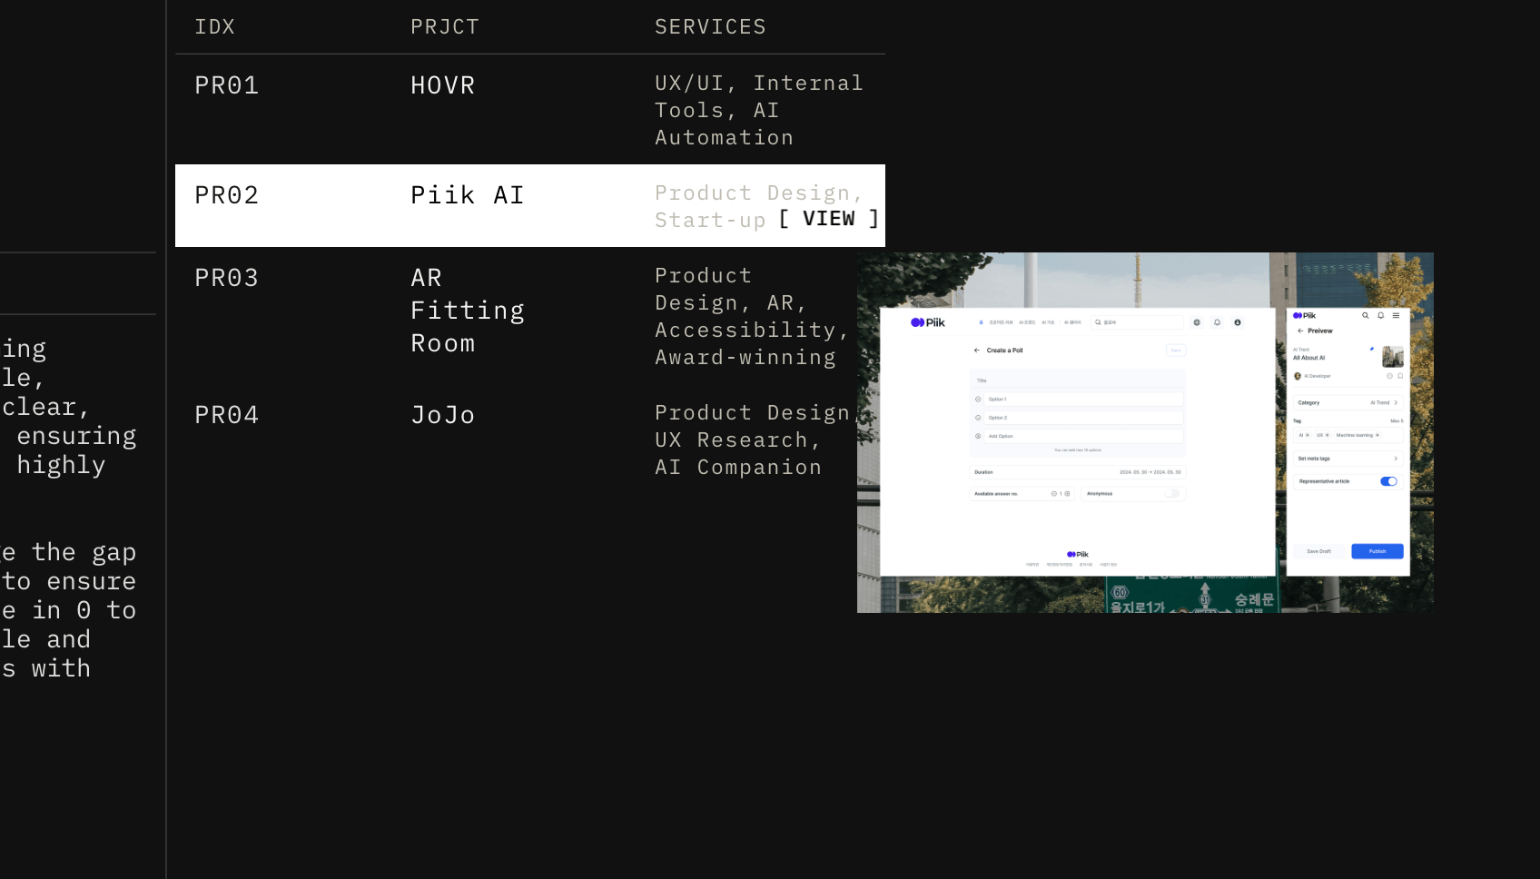Click the [ VIEW ] button on Piik AI row

coord(828,219)
